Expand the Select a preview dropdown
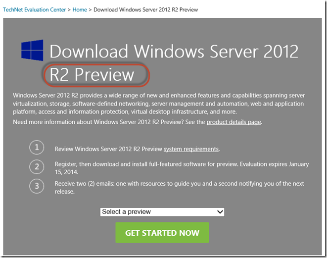Image resolution: width=327 pixels, height=258 pixels. (162, 212)
